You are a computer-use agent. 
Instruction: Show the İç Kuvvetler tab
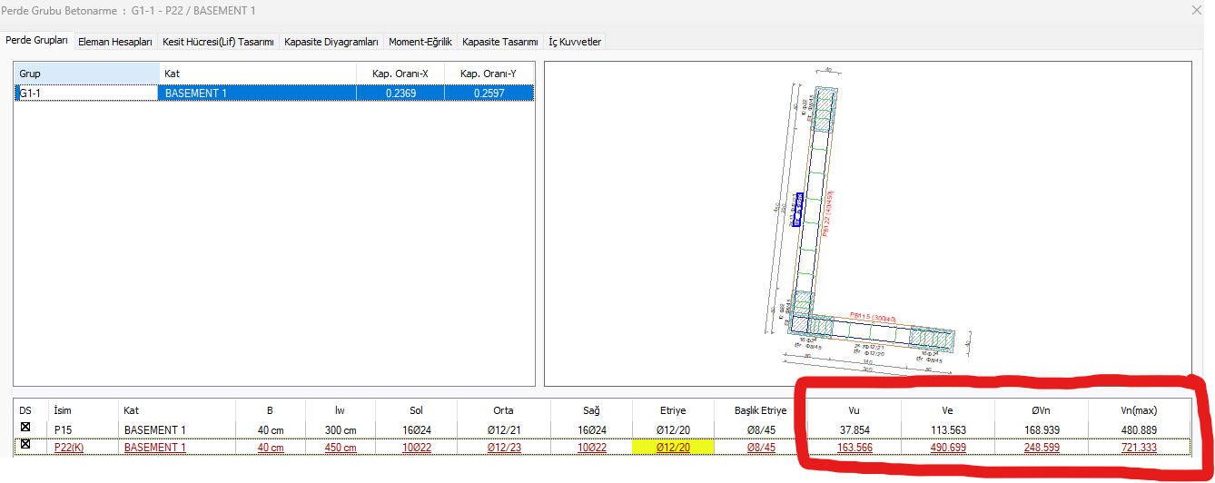(574, 42)
